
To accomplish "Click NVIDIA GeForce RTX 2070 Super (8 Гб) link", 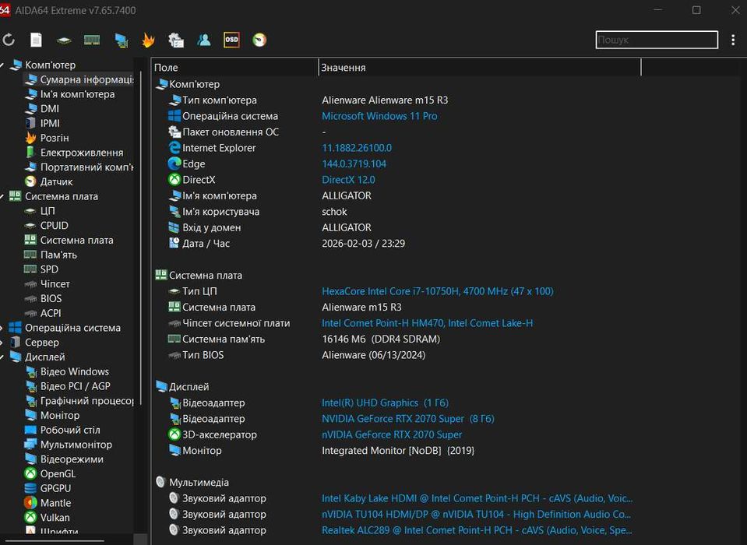I will [408, 419].
